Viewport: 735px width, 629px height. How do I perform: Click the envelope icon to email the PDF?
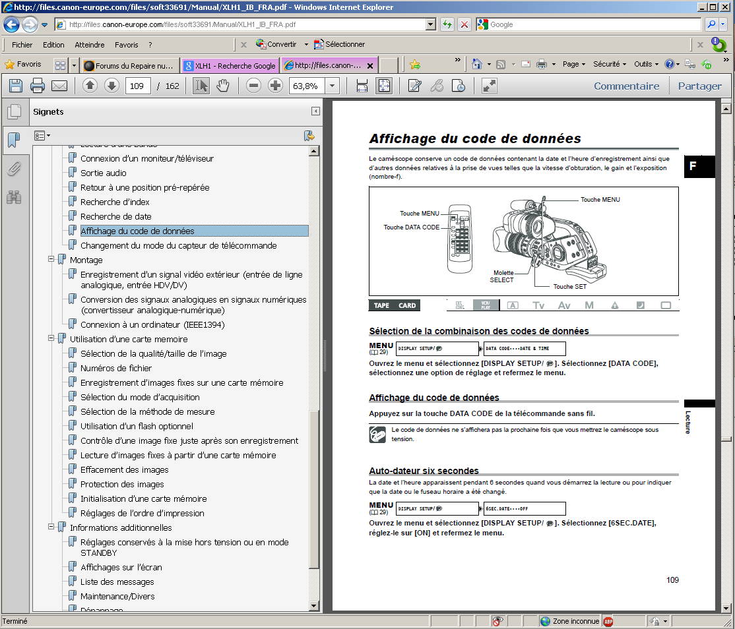coord(59,86)
